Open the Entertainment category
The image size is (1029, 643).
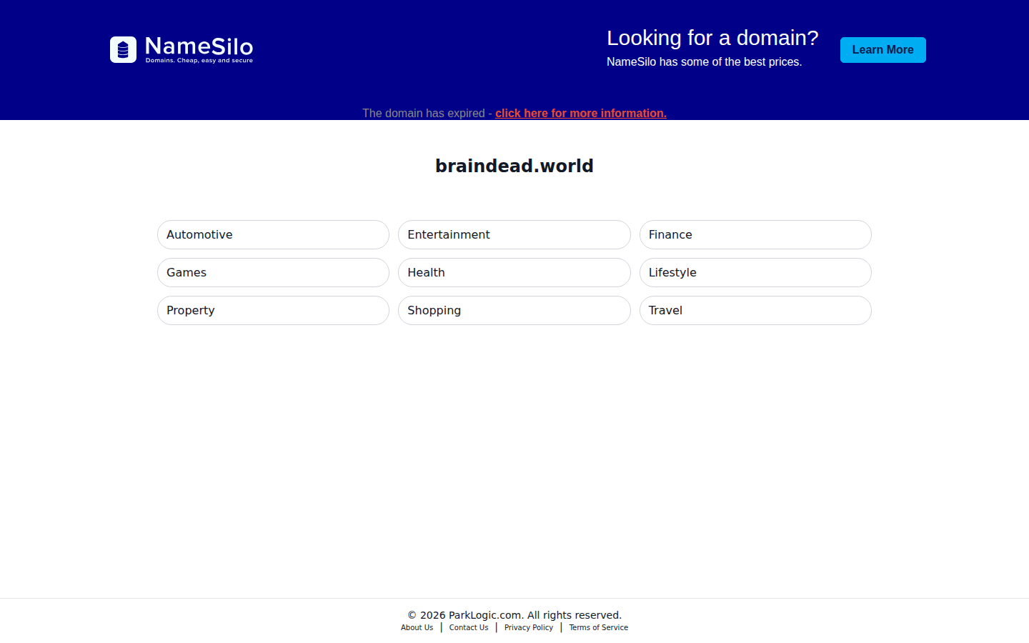pyautogui.click(x=514, y=234)
